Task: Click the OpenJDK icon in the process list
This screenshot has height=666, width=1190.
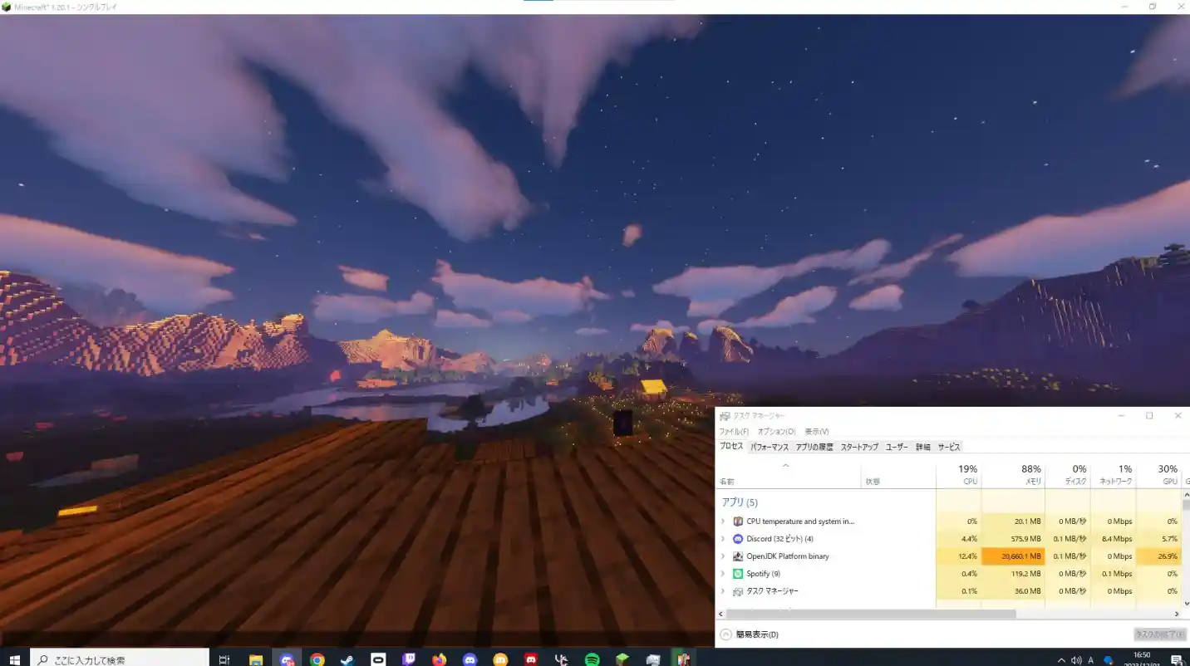Action: pyautogui.click(x=738, y=556)
